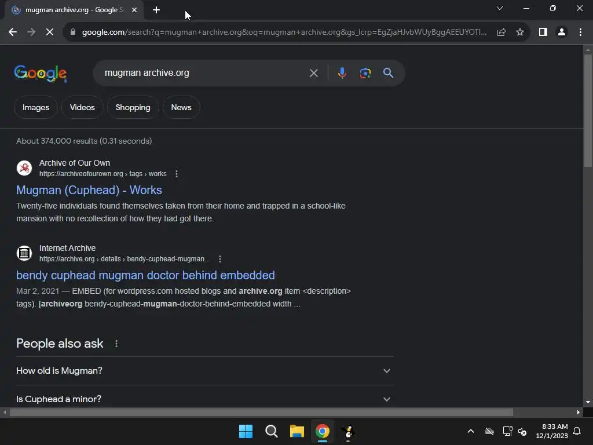The width and height of the screenshot is (593, 445).
Task: Click the Internet Archive site name
Action: 67,248
